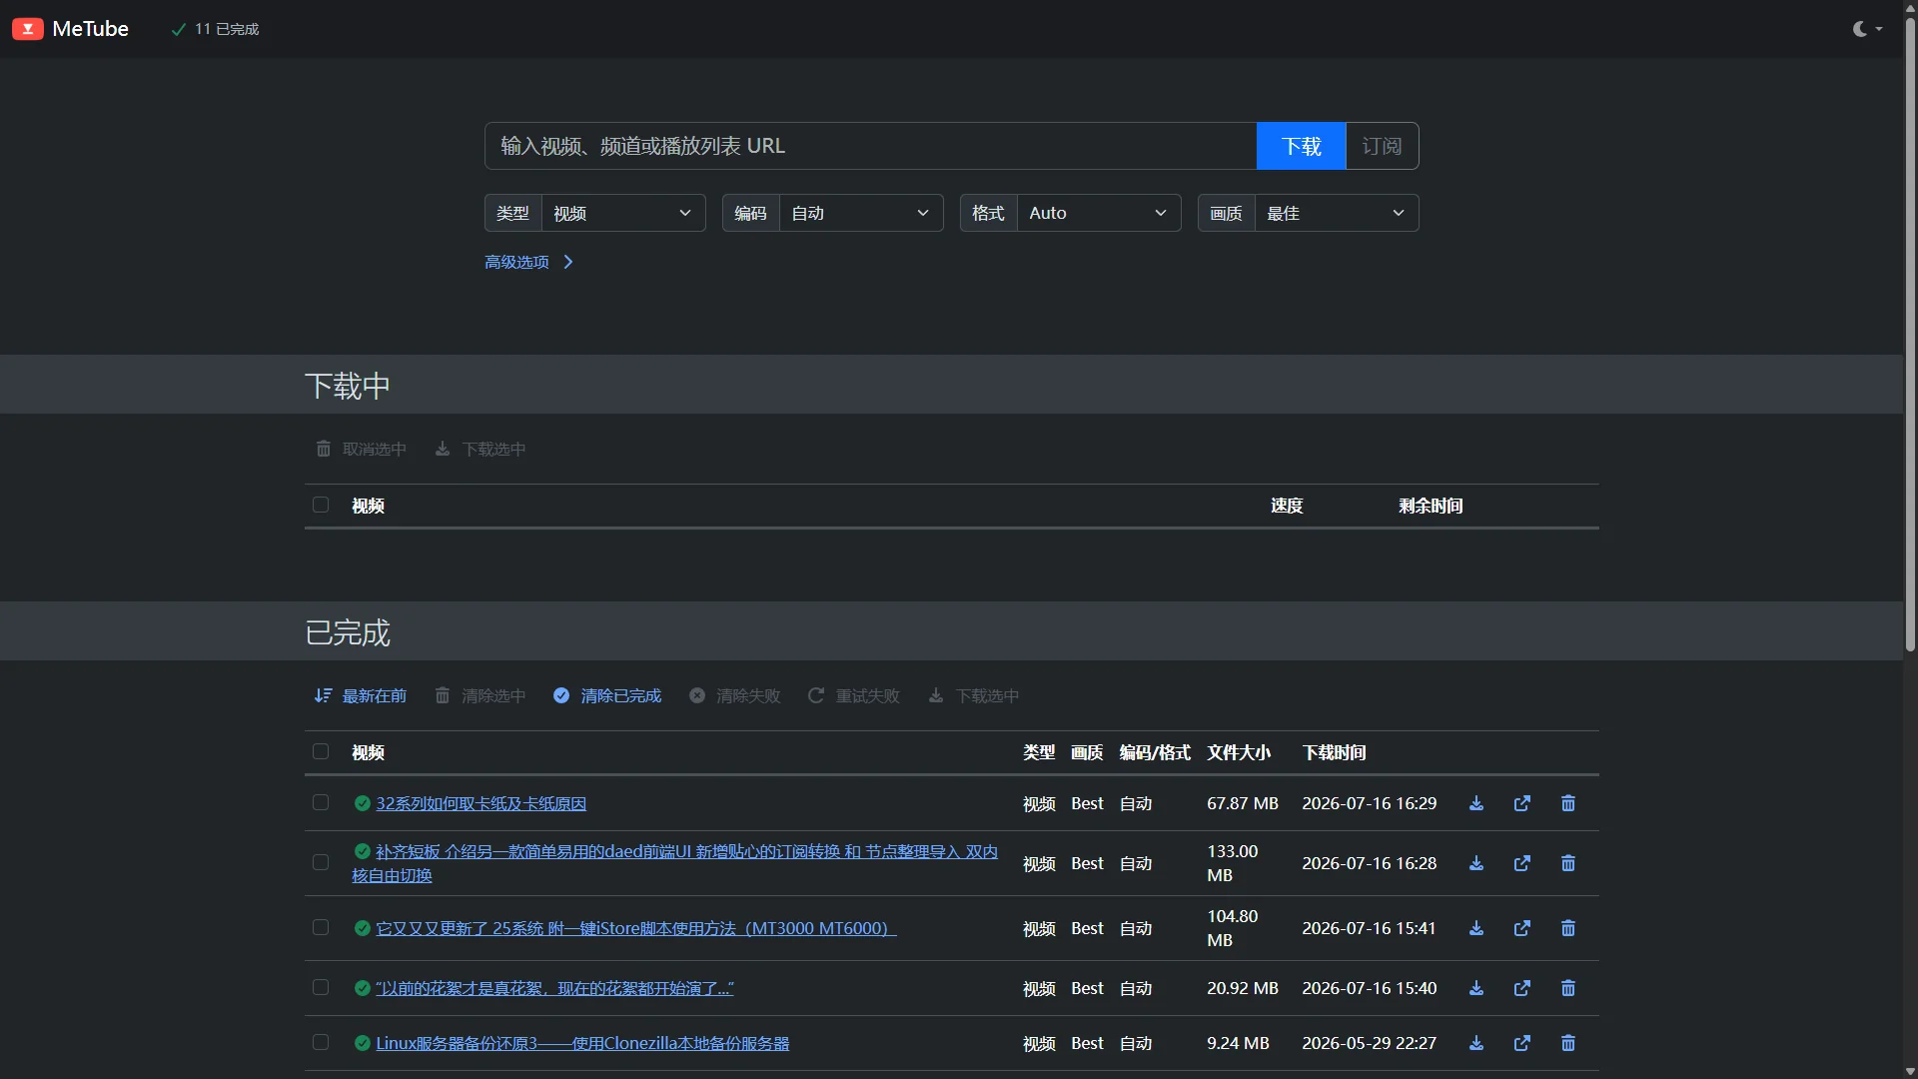Click 清除选中 in completed toolbar
The width and height of the screenshot is (1918, 1079).
pos(480,696)
